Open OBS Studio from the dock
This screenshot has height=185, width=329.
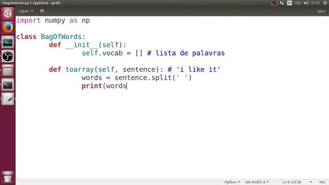(8, 56)
